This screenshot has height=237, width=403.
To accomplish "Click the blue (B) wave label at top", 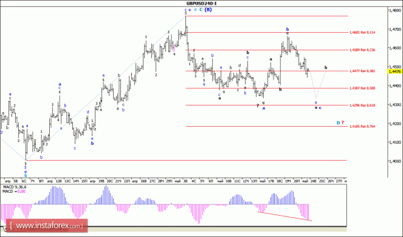I will (x=208, y=10).
